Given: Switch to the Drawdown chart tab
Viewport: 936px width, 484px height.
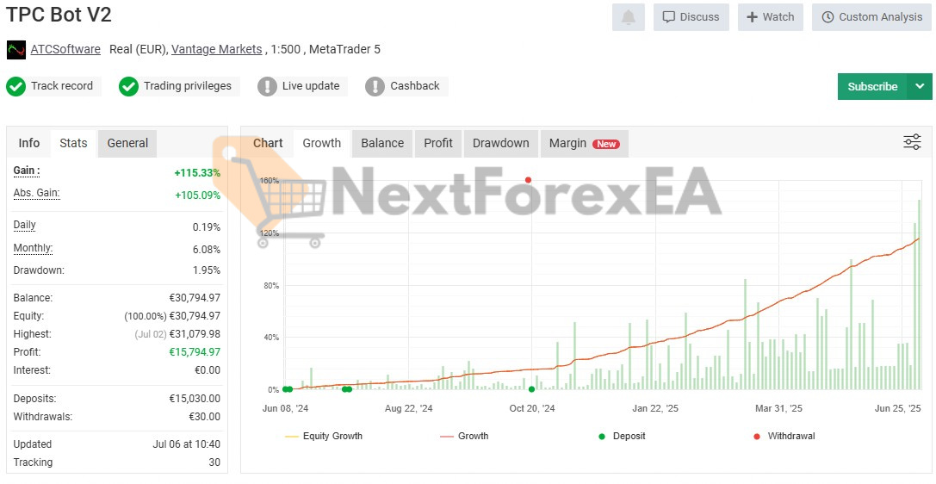Looking at the screenshot, I should (x=500, y=143).
